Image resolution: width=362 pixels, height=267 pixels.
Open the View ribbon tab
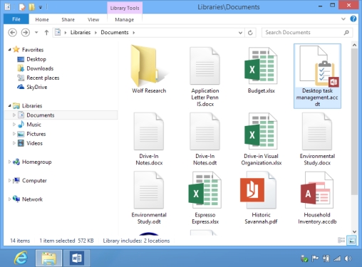click(93, 19)
